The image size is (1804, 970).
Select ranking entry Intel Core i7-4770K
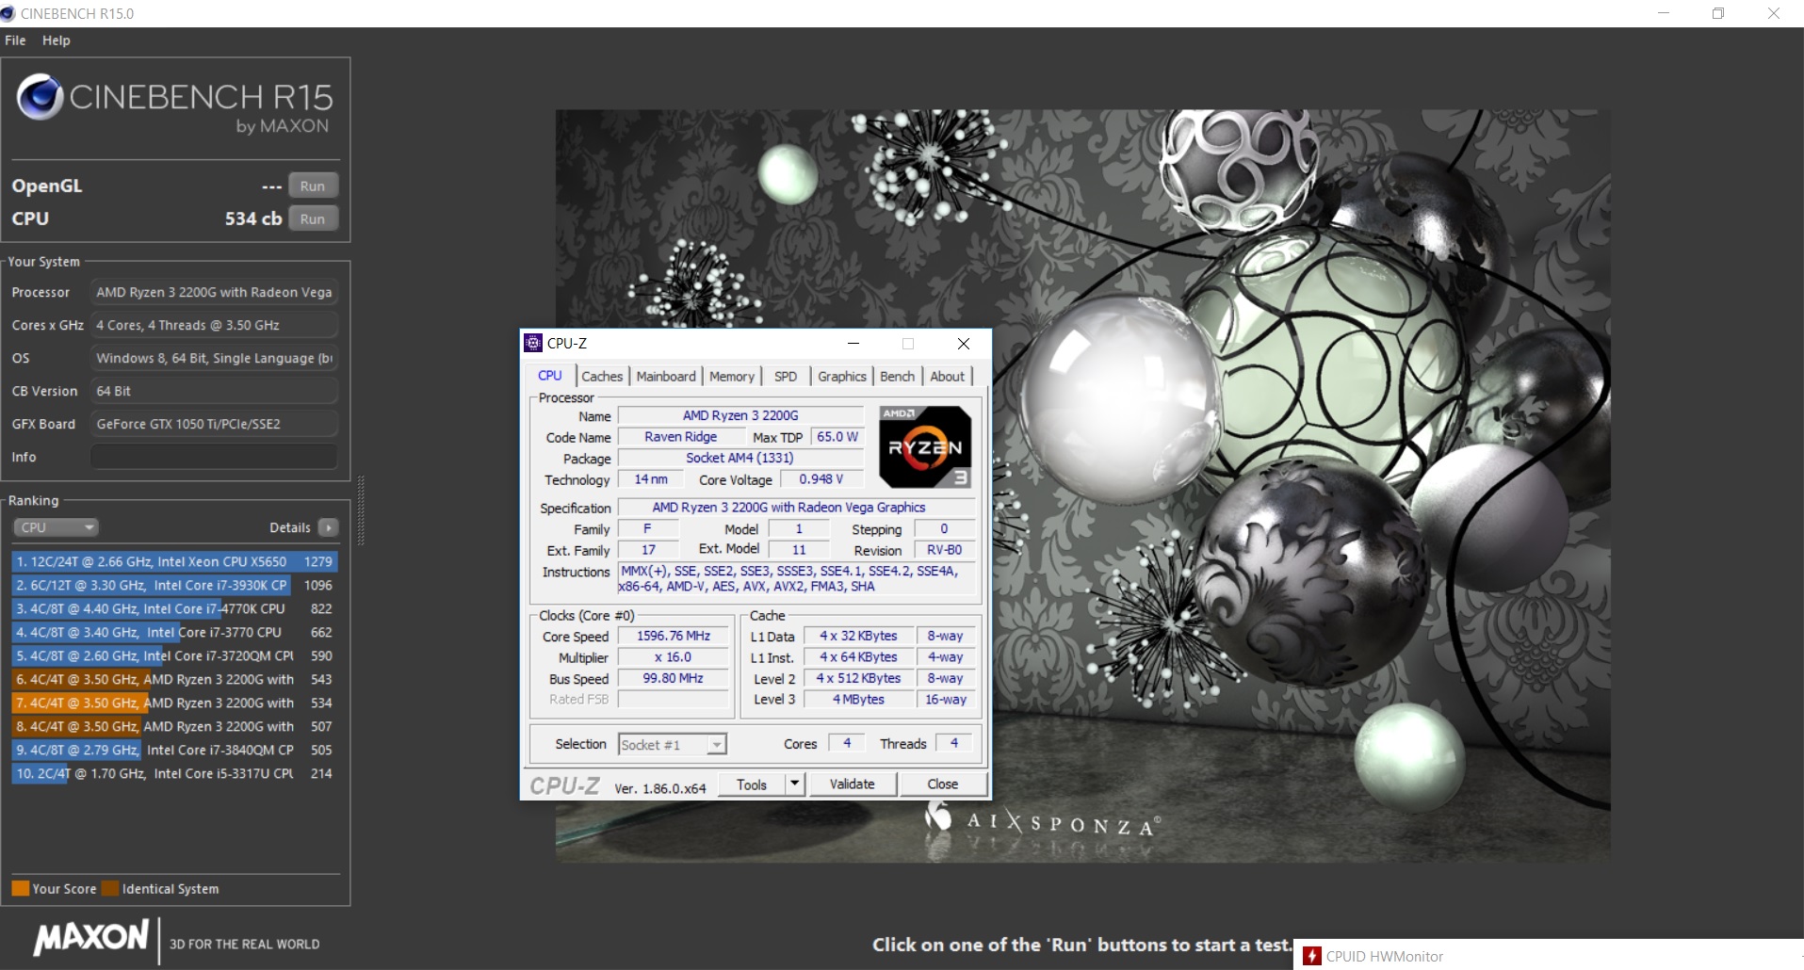coord(174,608)
